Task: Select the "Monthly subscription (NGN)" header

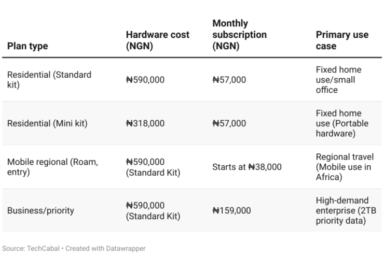Action: (x=239, y=35)
